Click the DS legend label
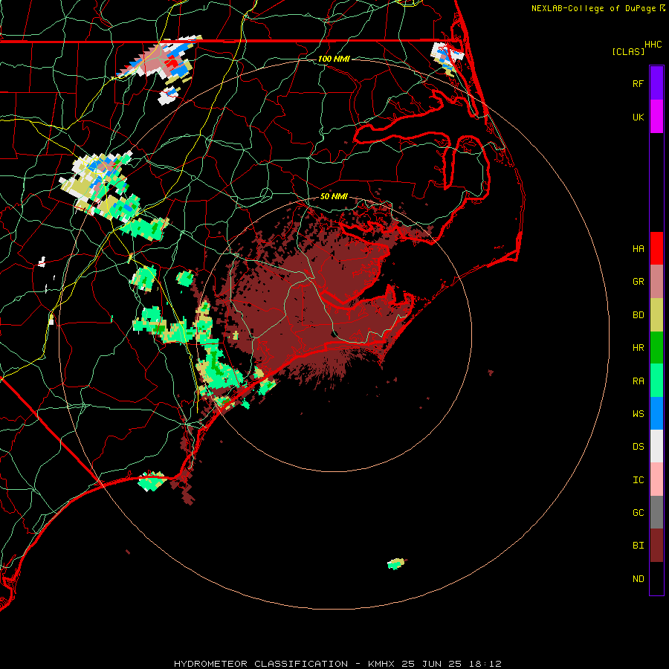669x669 pixels. pos(638,447)
